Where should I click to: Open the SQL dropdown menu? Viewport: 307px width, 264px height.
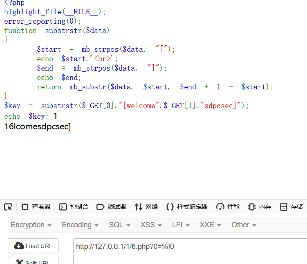(119, 225)
